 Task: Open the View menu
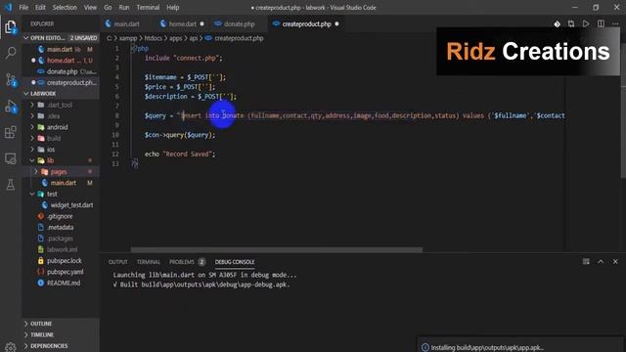pyautogui.click(x=90, y=7)
